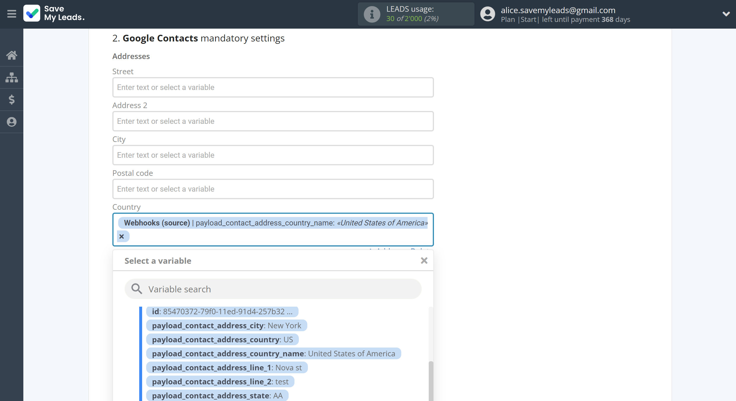This screenshot has width=736, height=401.
Task: Select payload_contact_address_line_2 variable
Action: click(x=220, y=382)
